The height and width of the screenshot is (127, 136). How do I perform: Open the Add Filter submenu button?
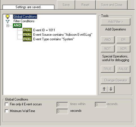pyautogui.click(x=115, y=22)
